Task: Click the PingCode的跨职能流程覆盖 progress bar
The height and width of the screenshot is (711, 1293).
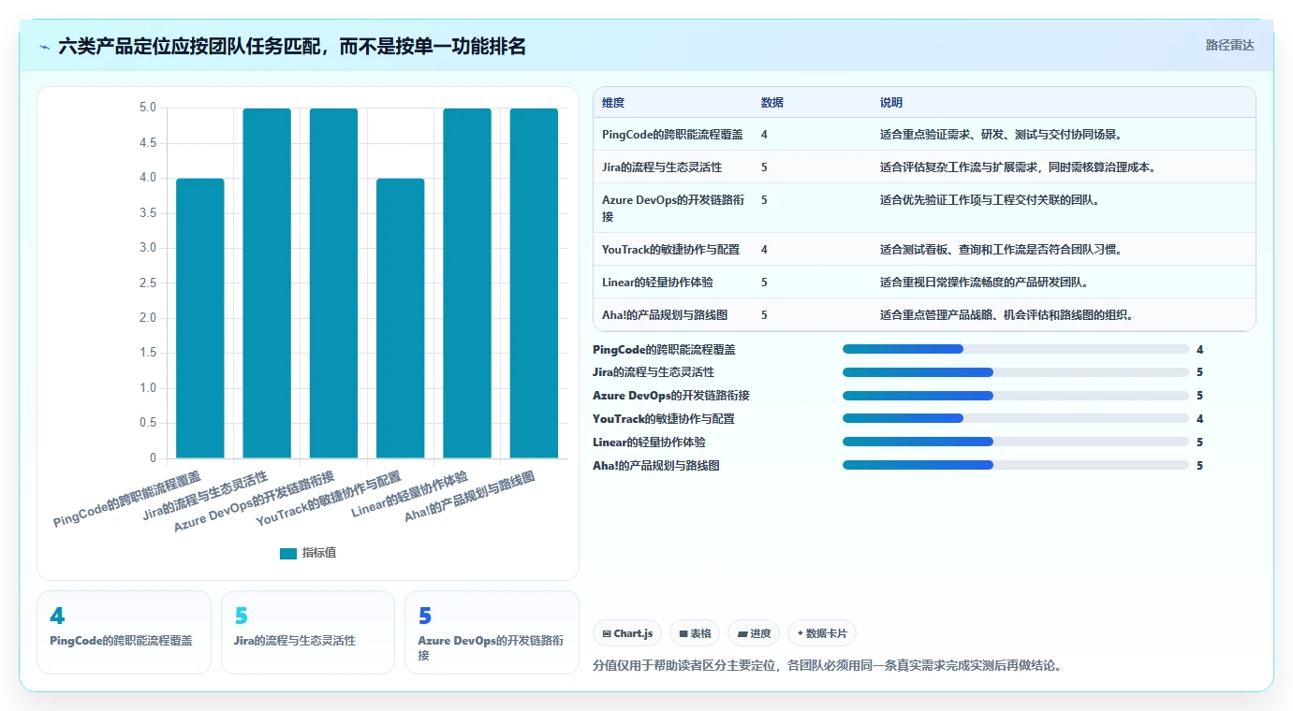Action: pos(1016,349)
